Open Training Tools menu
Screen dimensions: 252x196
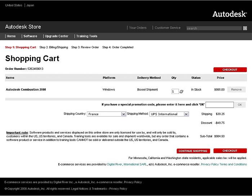87,36
